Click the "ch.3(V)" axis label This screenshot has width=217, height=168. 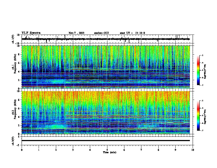[x=13, y=141]
